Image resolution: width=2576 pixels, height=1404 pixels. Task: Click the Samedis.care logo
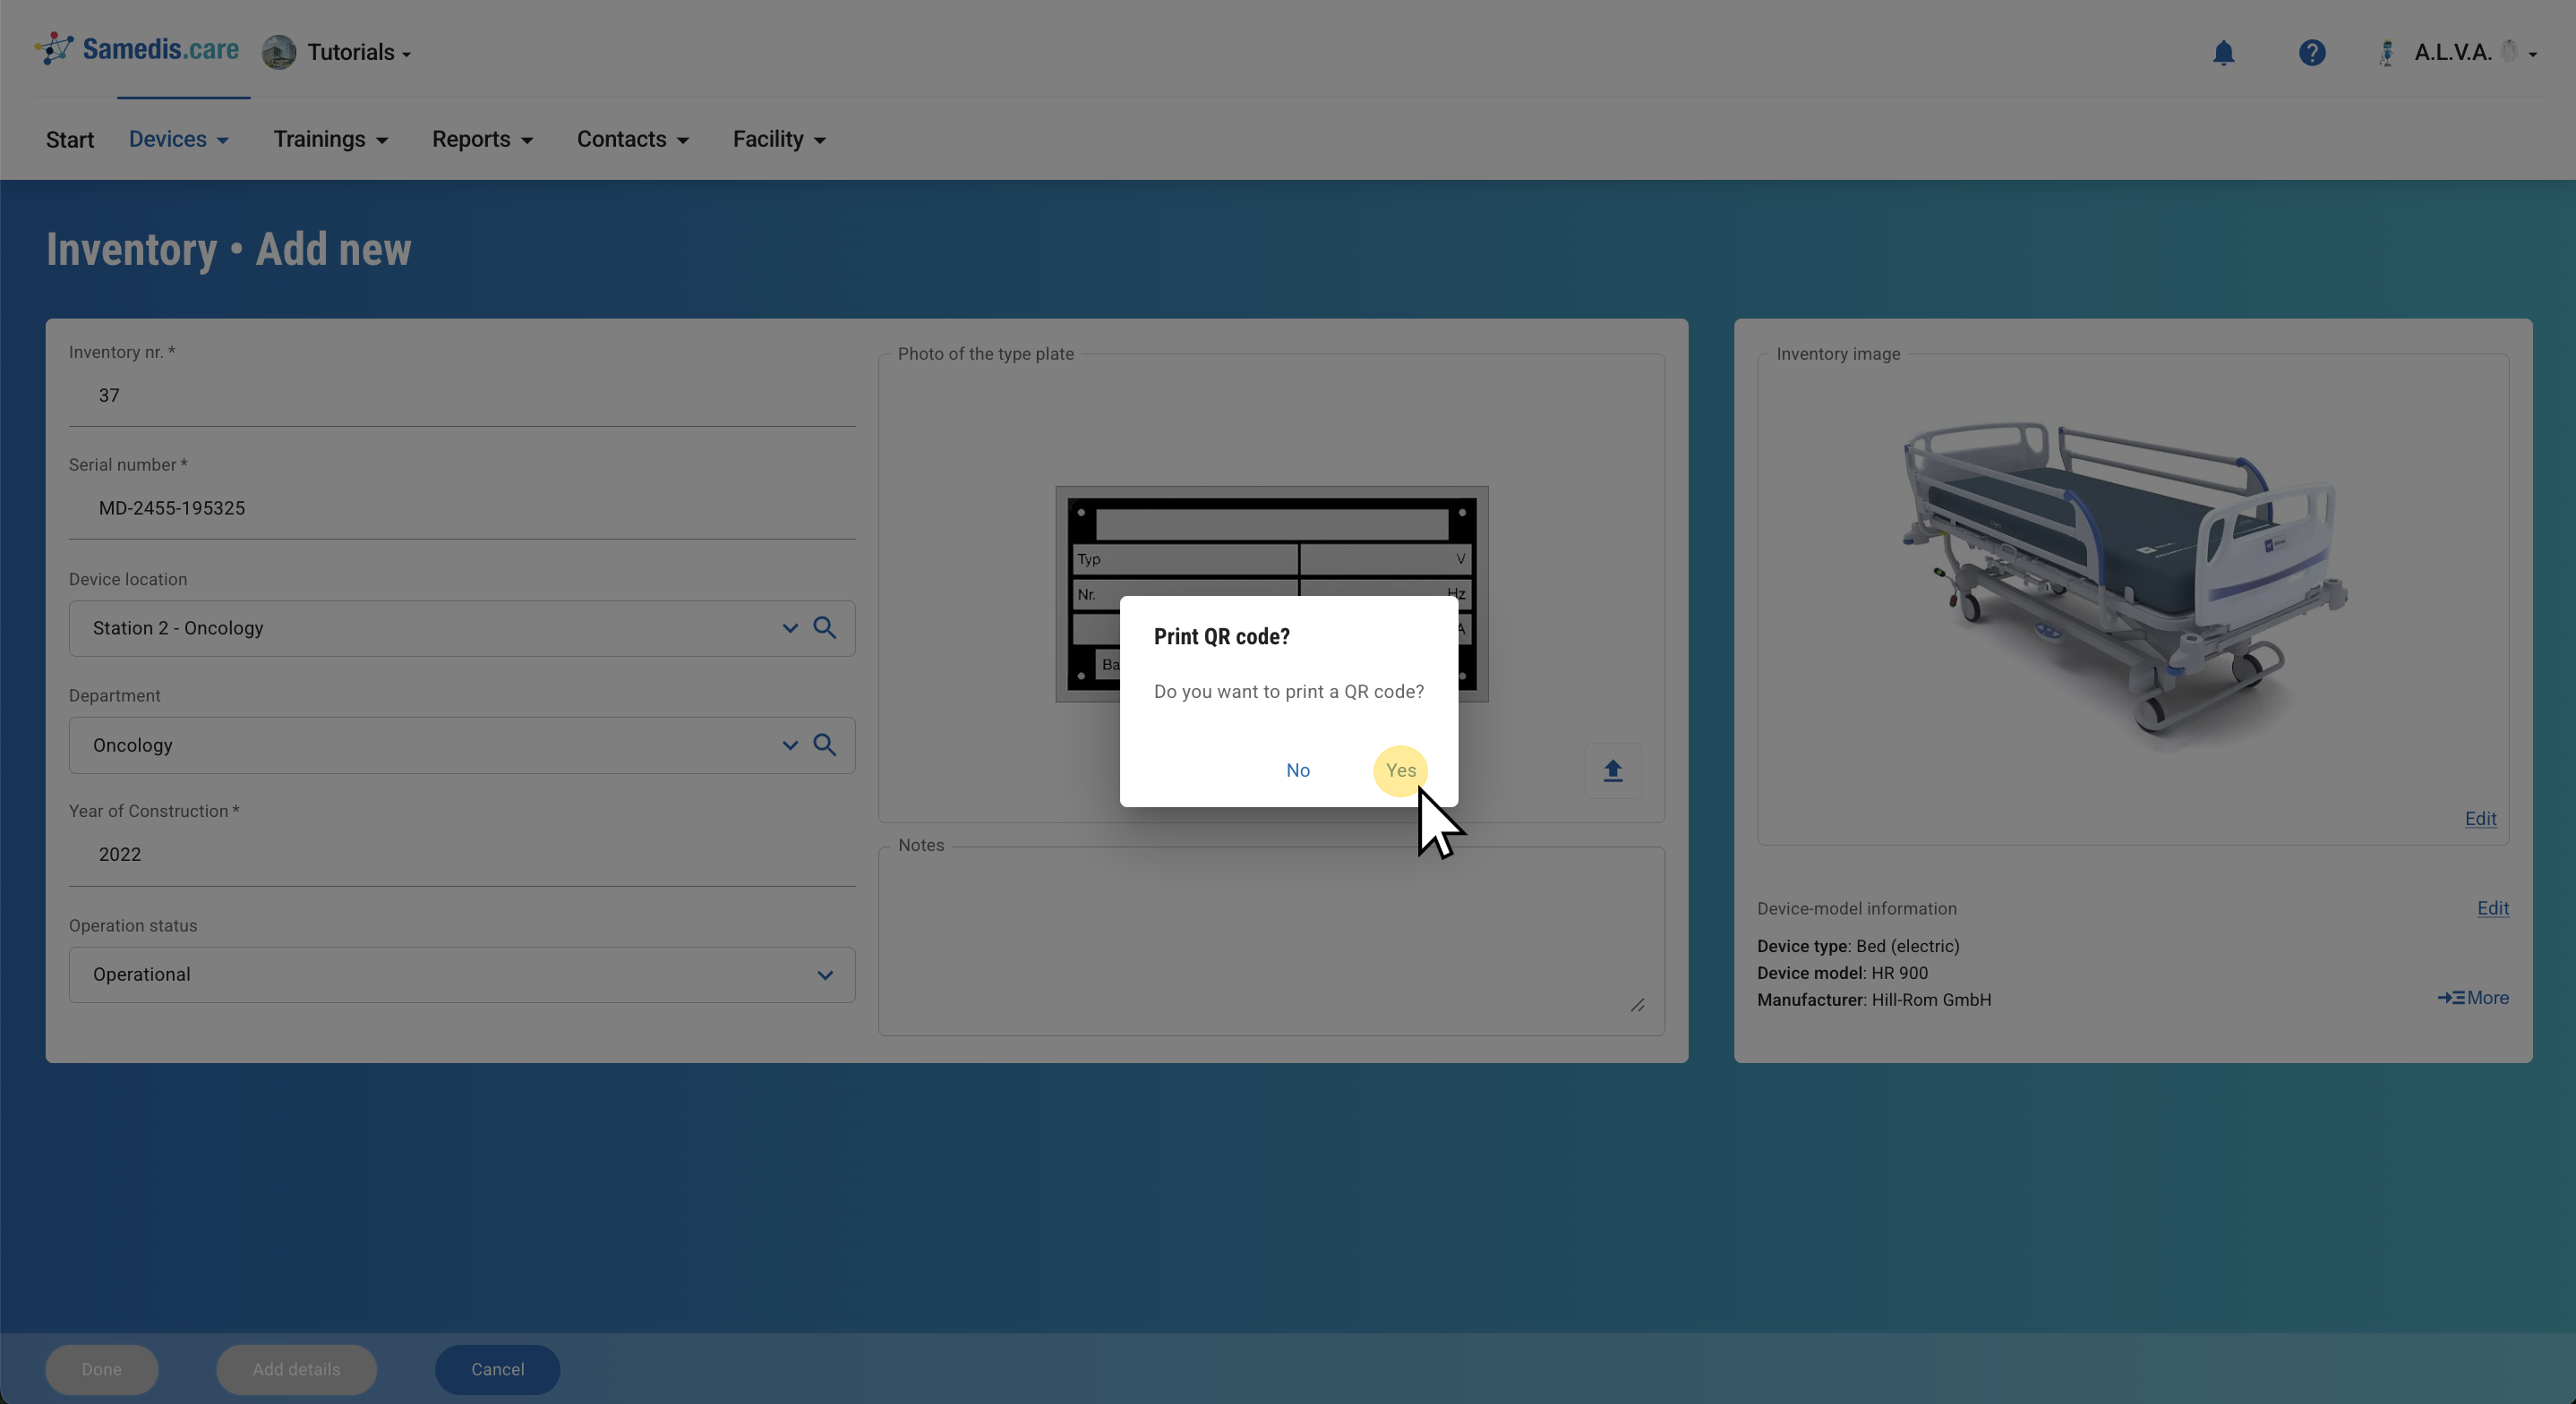coord(138,49)
